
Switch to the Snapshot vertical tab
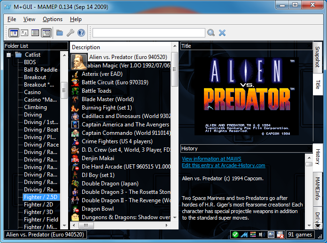pyautogui.click(x=318, y=57)
